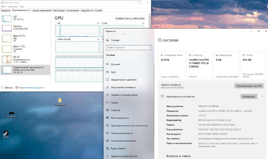This screenshot has height=159, width=268.
Task: Open the TikTok desktop shortcut
Action: pyautogui.click(x=6, y=134)
